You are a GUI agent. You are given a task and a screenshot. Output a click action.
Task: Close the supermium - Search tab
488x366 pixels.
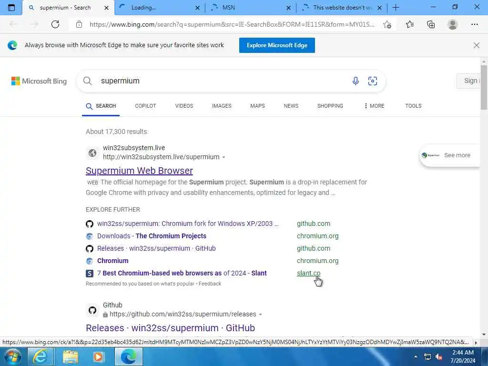coord(106,8)
